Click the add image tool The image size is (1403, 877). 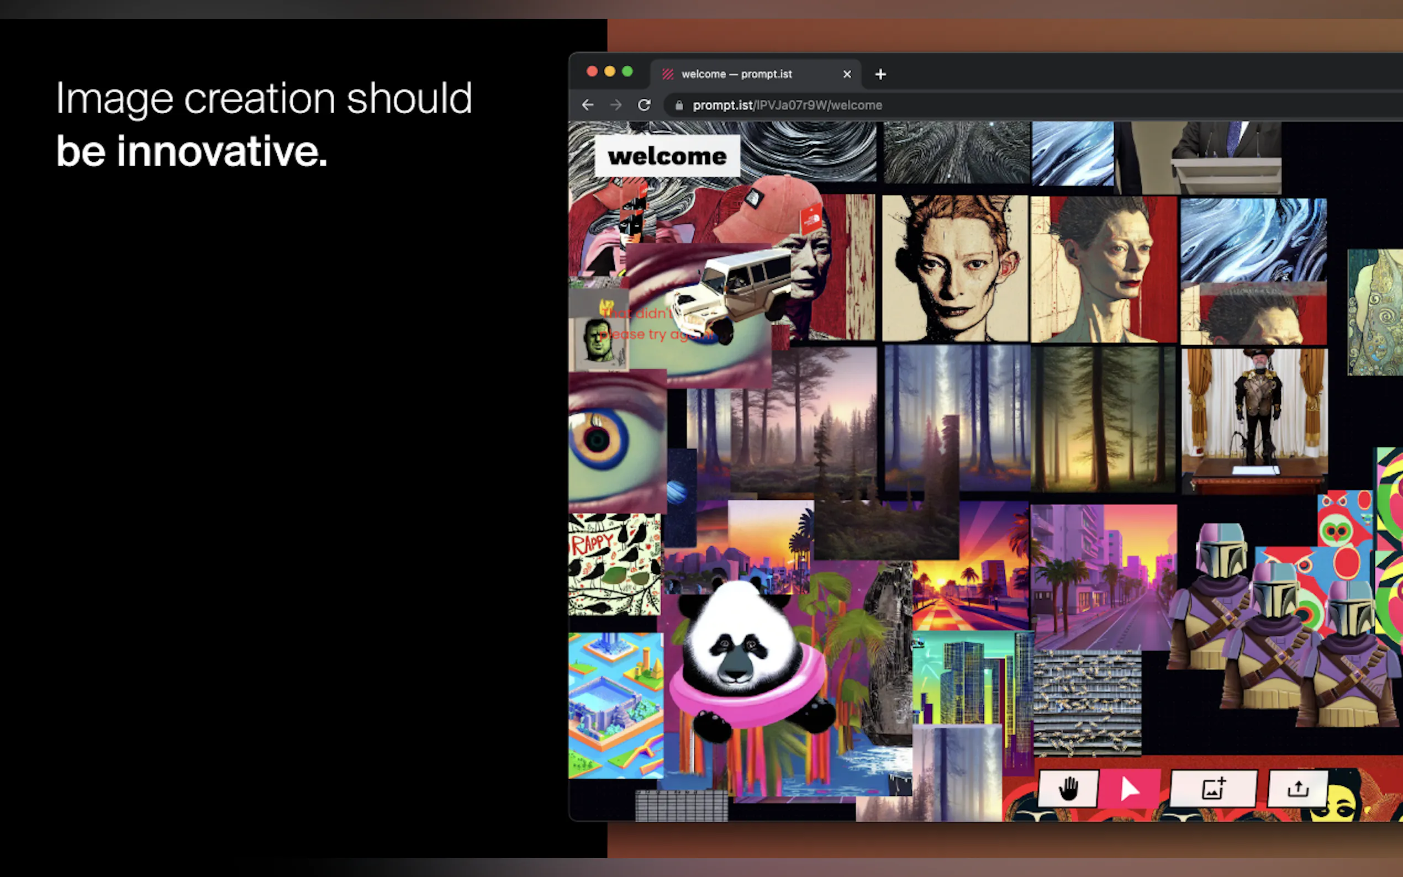point(1212,789)
